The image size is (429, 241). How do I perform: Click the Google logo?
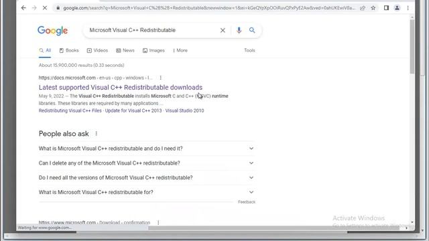click(52, 31)
